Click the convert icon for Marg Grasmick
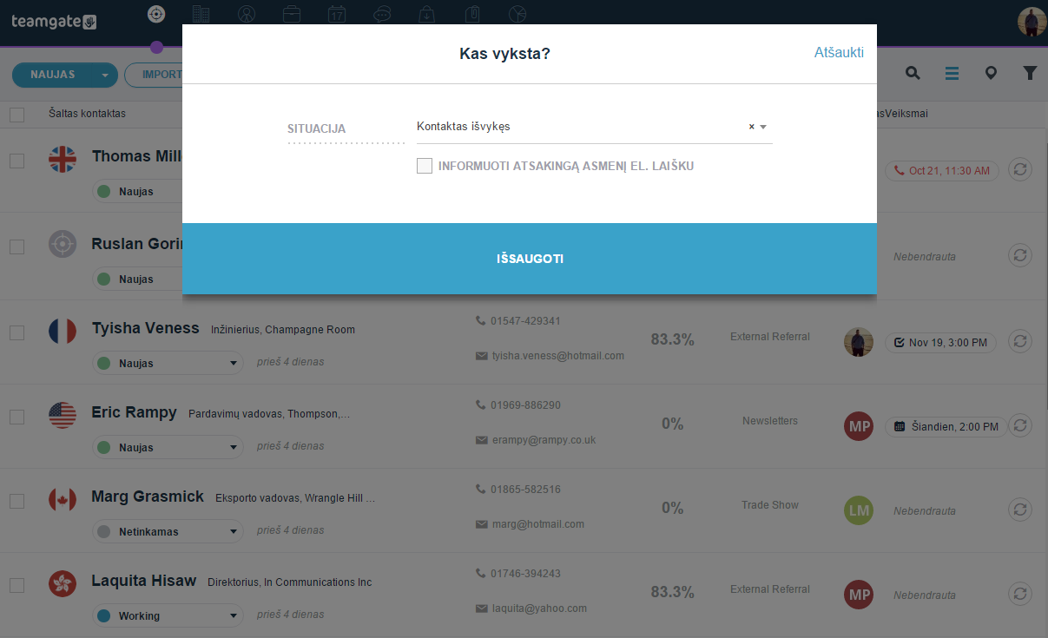 click(x=1021, y=510)
